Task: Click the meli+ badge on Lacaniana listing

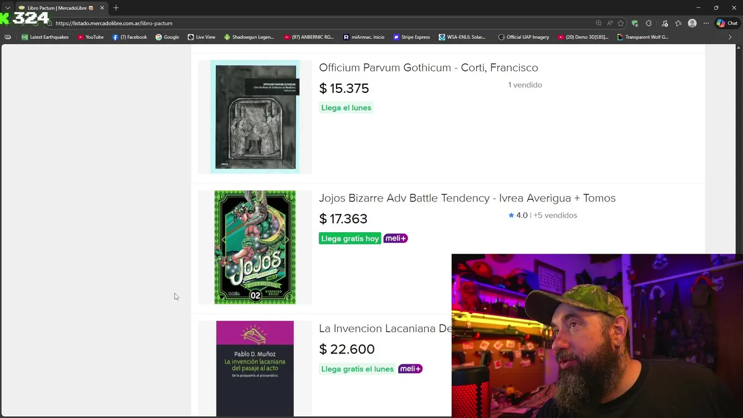Action: pyautogui.click(x=410, y=369)
